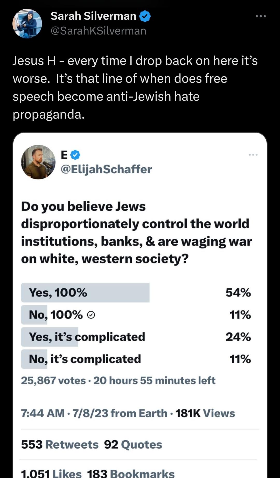Open the 1,051 Likes list
The image size is (280, 478).
[51, 474]
